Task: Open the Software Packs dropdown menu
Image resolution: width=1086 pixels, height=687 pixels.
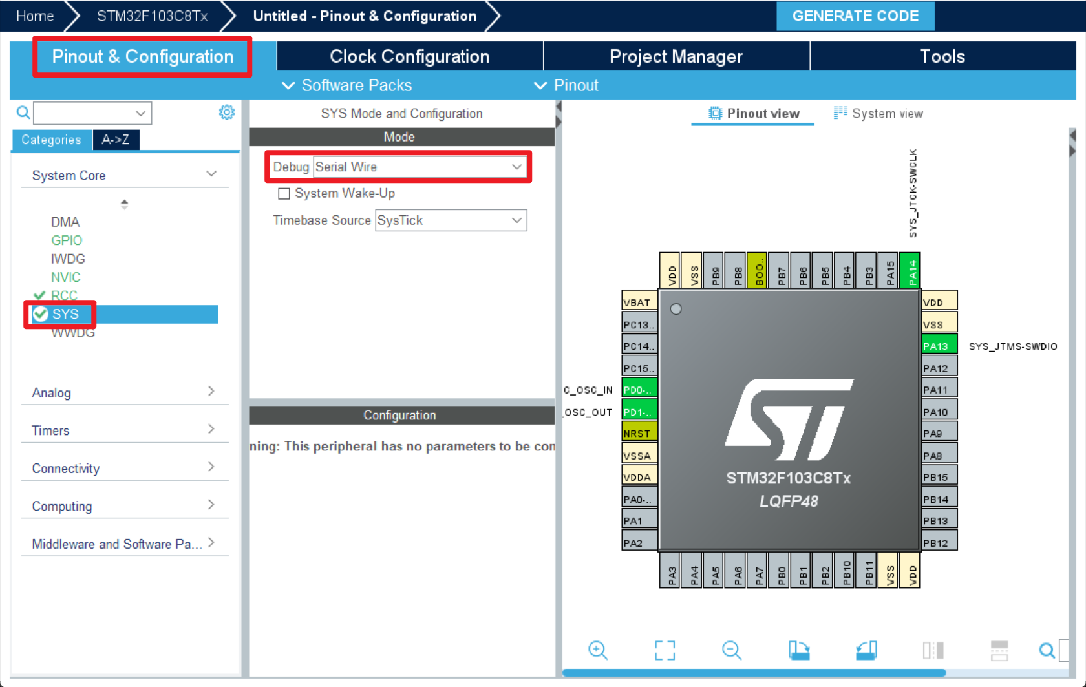Action: coord(347,85)
